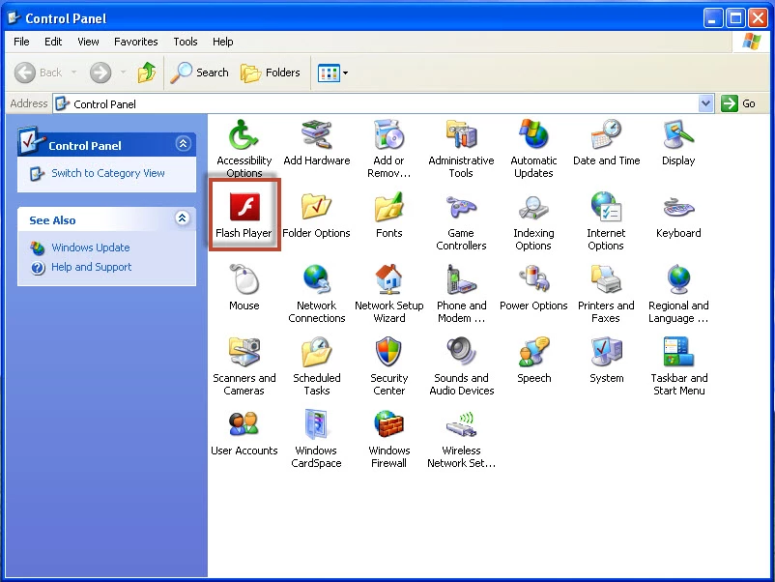Open Accessibility Options applet
The width and height of the screenshot is (775, 582).
point(244,134)
